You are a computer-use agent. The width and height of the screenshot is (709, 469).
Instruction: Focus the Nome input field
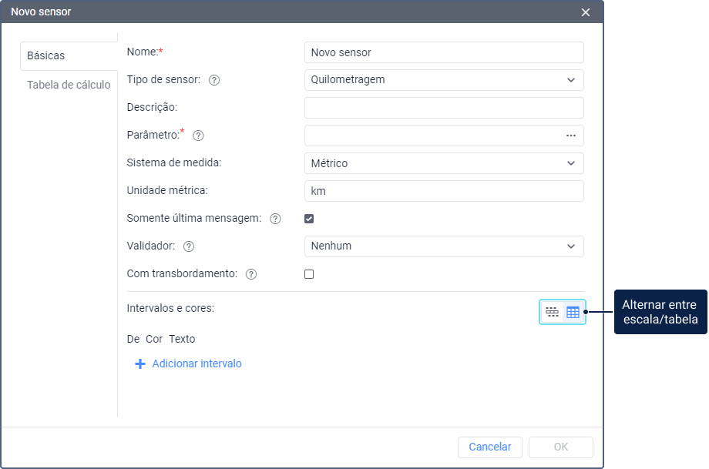(444, 52)
